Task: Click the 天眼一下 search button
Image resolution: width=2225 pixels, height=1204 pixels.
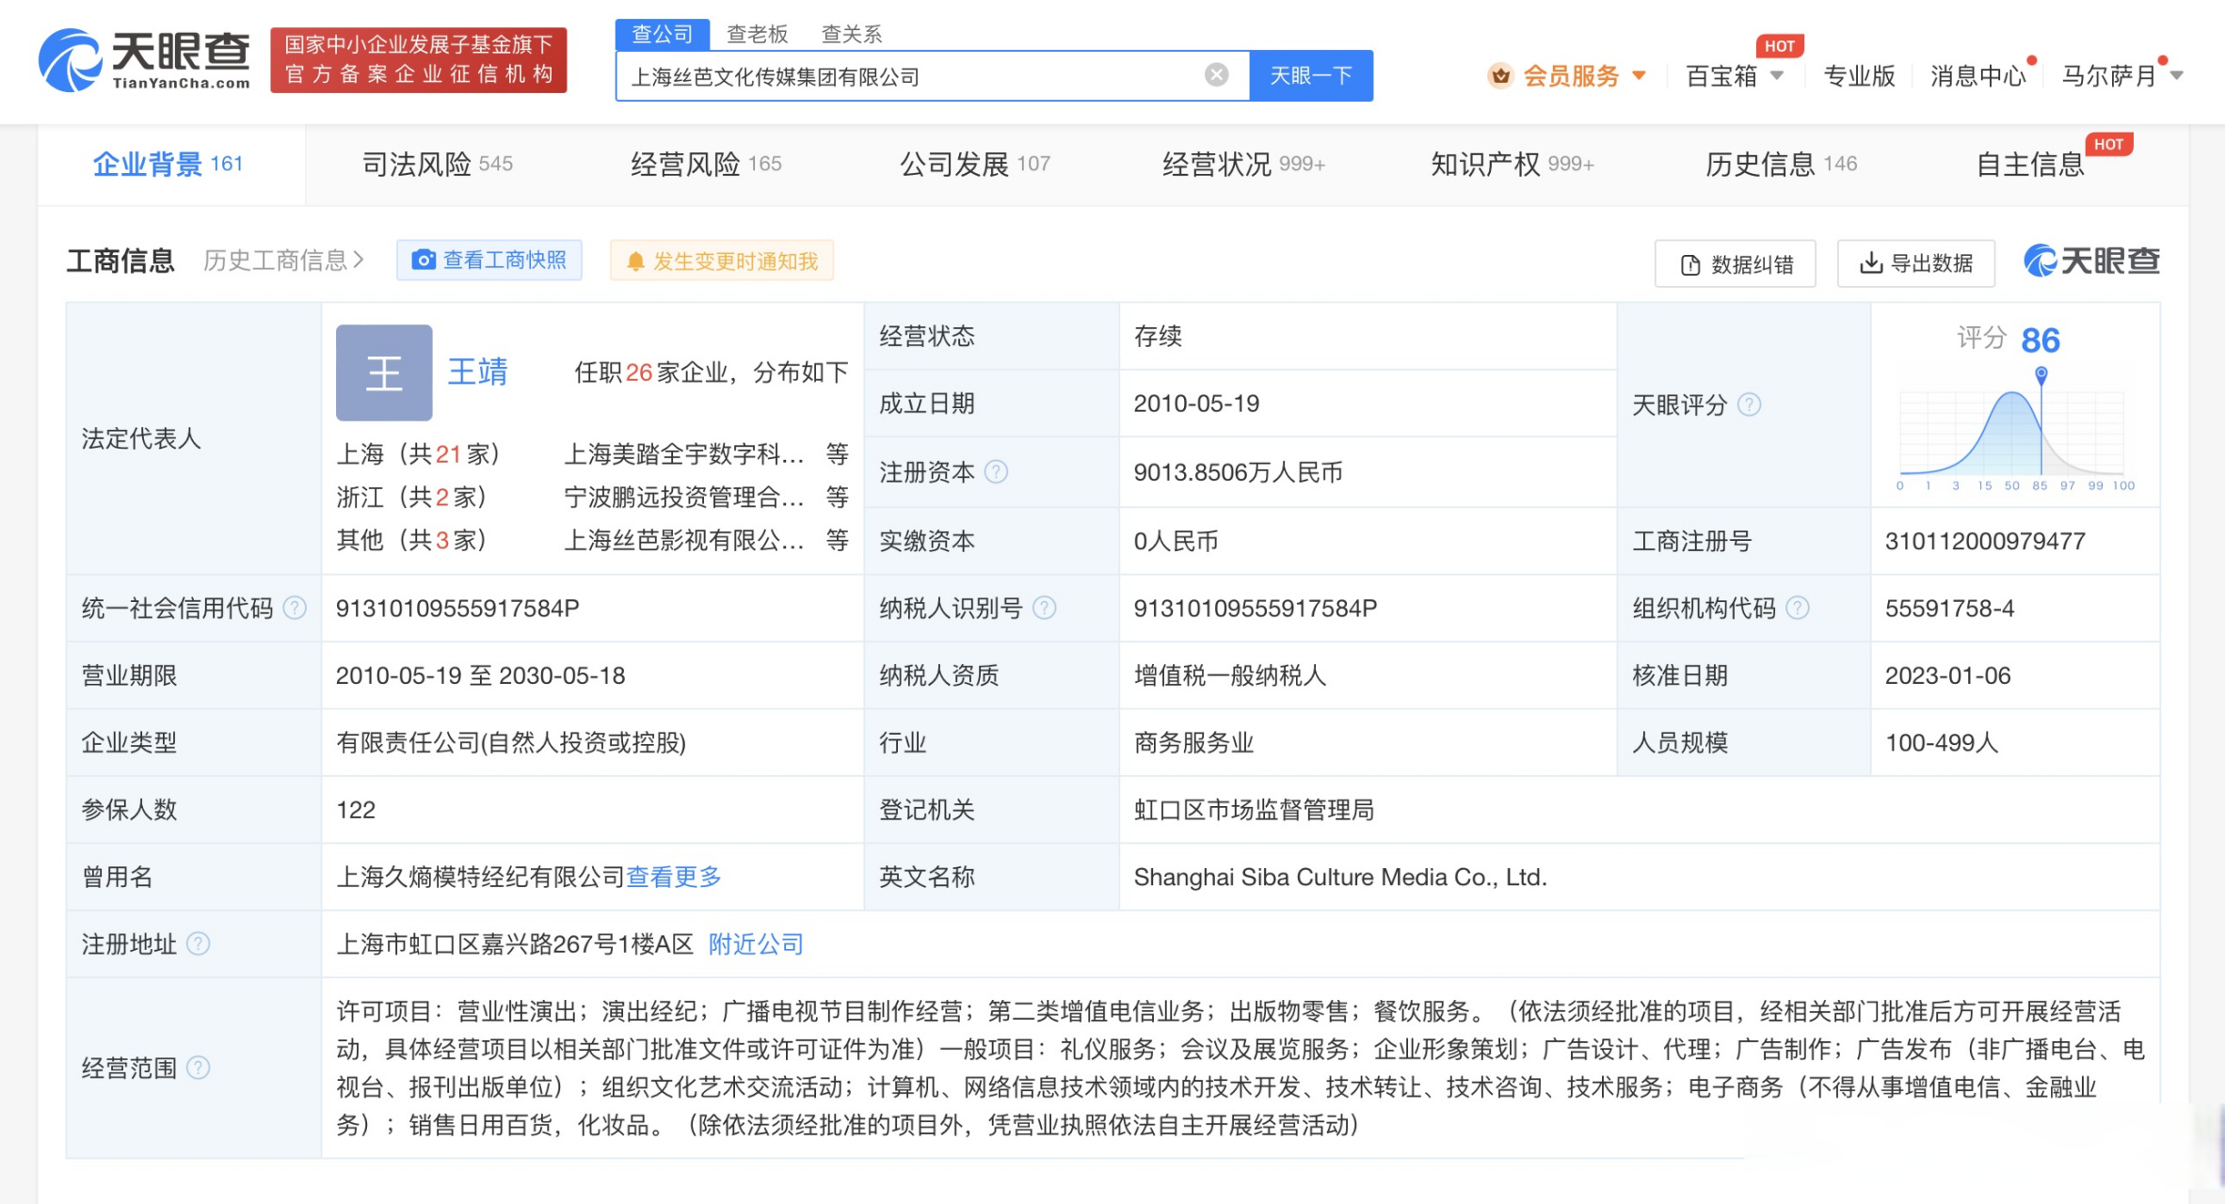Action: tap(1311, 75)
